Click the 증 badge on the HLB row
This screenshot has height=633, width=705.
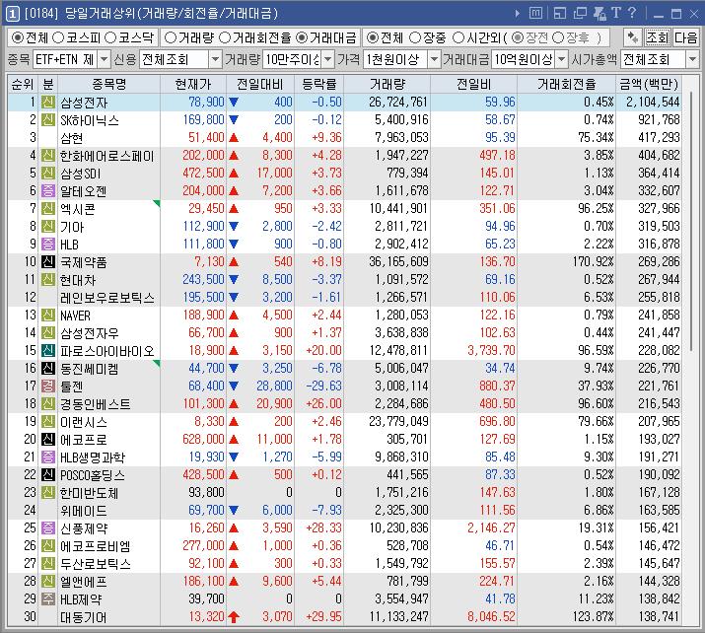tap(48, 245)
